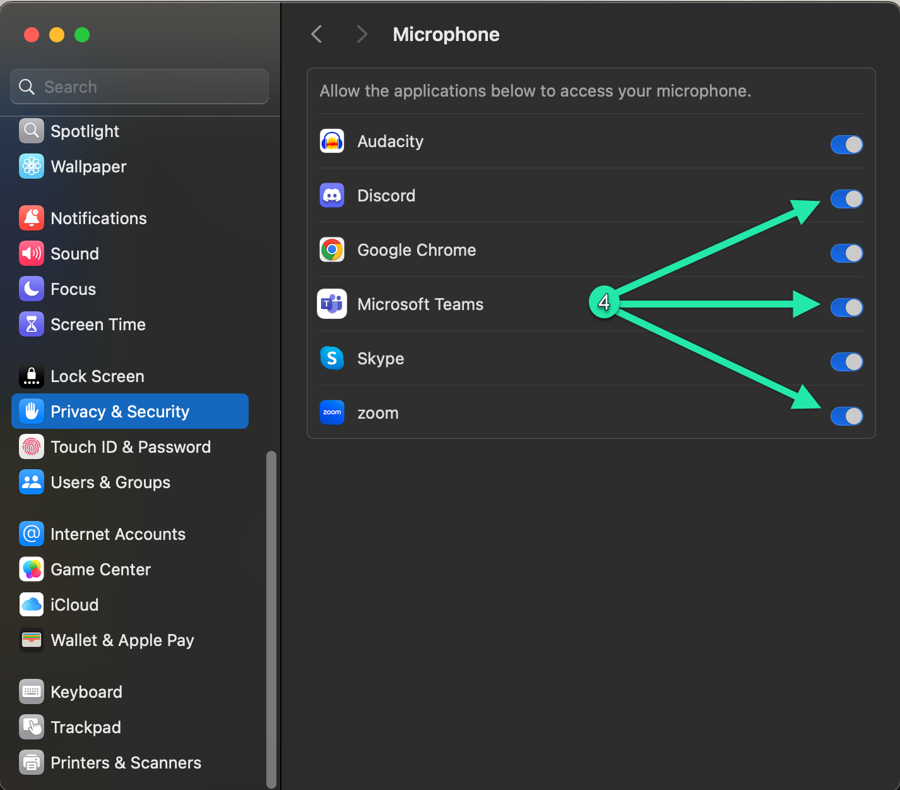Click the Privacy & Security hand icon

[32, 412]
